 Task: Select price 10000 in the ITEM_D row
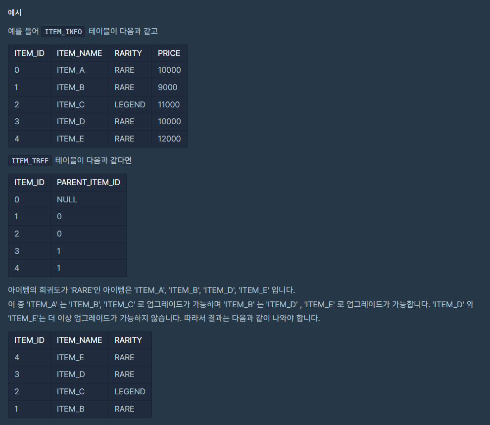coord(169,121)
